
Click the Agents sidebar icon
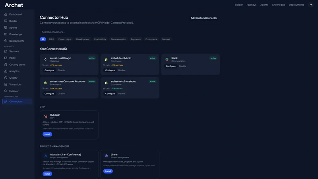pos(6,27)
